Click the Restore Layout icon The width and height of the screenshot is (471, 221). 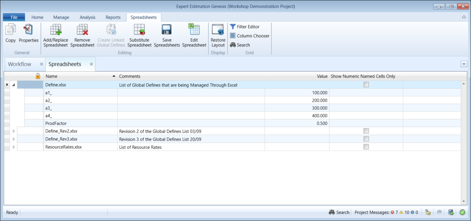[x=218, y=30]
